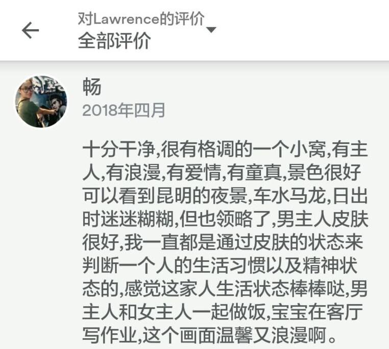The image size is (389, 349).
Task: Click the review date 2018年四月
Action: (124, 110)
